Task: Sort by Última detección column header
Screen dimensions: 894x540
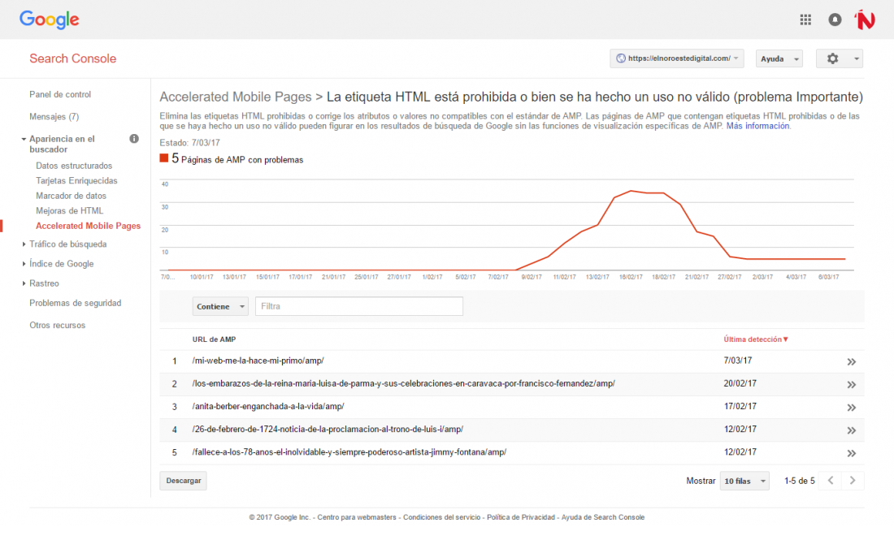Action: (756, 339)
